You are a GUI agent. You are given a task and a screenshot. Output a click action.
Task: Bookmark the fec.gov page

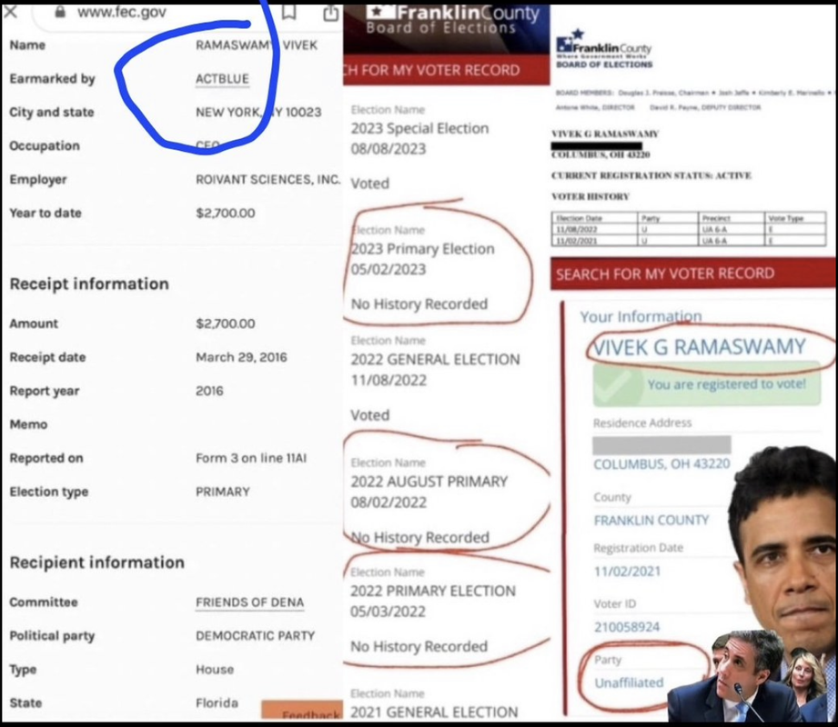click(289, 12)
